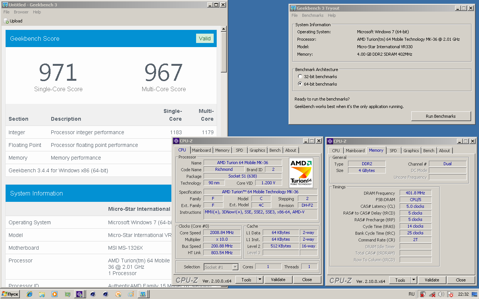479x299 pixels.
Task: Click Tools button in right CPU-Z window
Action: tap(400, 280)
